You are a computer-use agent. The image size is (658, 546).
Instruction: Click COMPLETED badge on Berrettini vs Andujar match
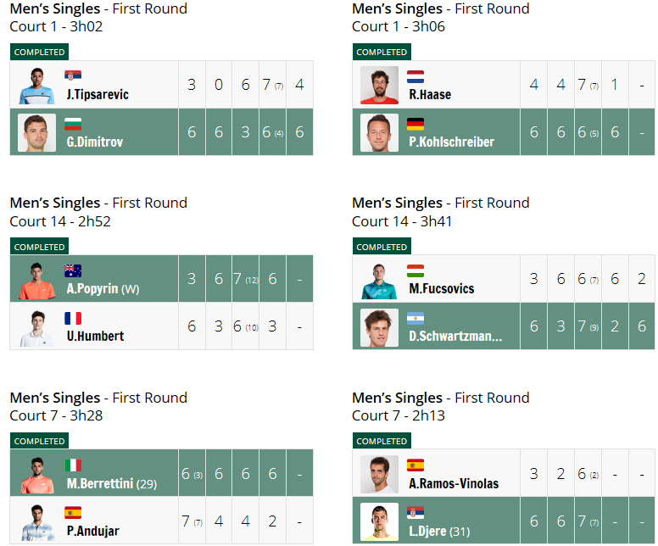coord(40,441)
